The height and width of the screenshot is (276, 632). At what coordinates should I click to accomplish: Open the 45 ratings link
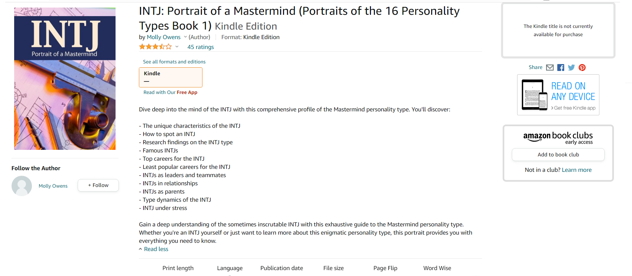pos(200,47)
